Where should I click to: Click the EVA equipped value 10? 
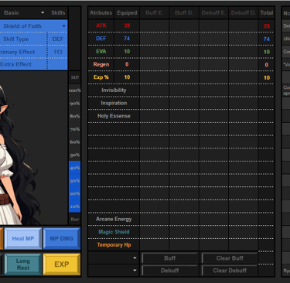tap(127, 52)
